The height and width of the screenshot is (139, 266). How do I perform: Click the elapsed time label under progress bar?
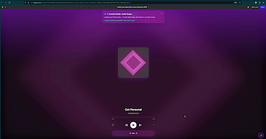pos(113,119)
